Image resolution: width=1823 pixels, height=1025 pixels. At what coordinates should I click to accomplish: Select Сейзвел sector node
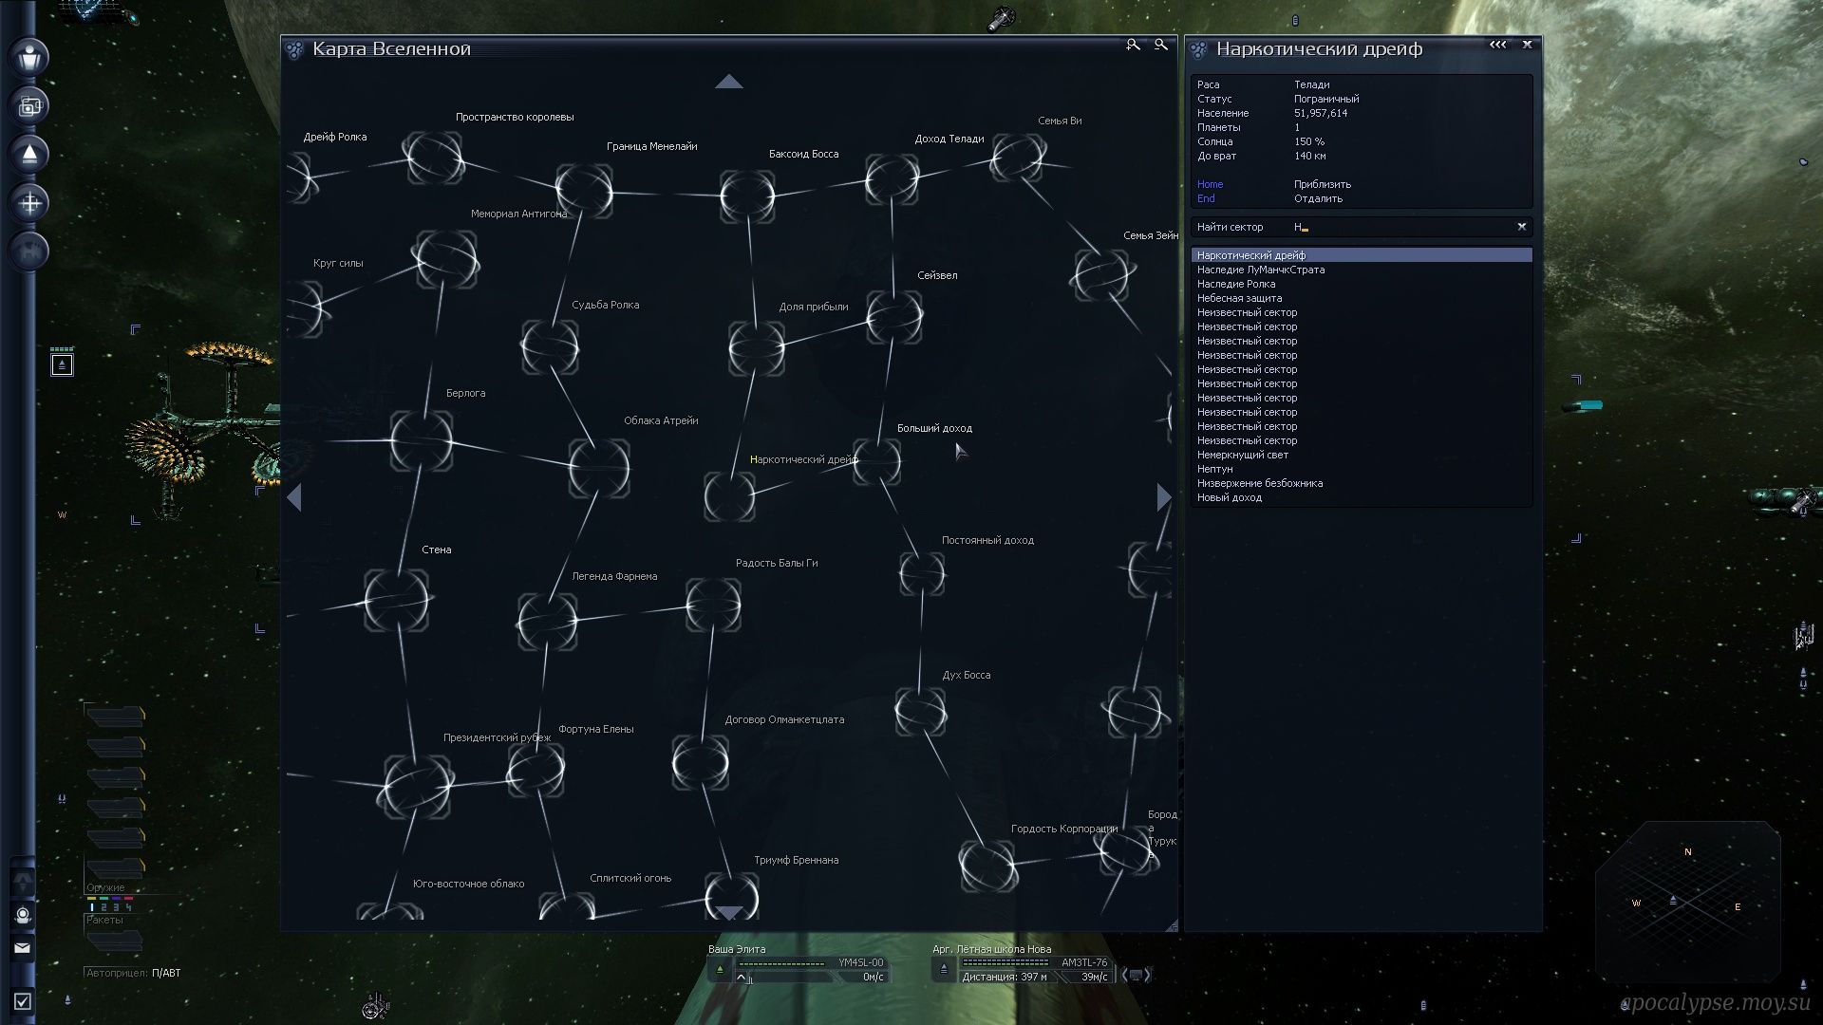click(894, 317)
